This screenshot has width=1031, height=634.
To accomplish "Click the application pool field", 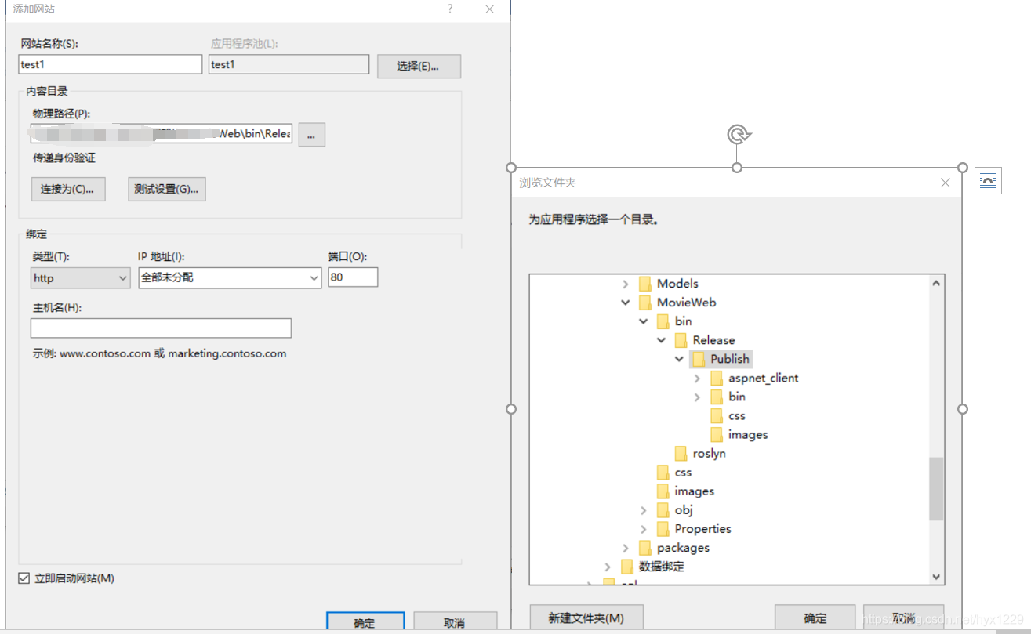I will 289,64.
